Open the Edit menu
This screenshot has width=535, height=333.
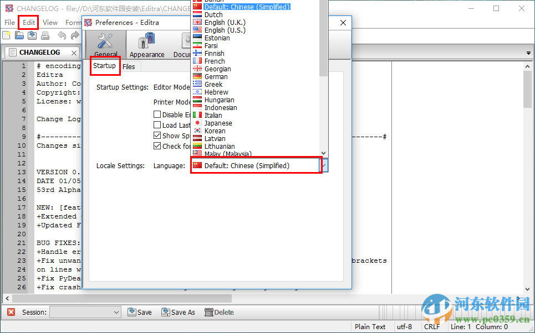click(x=29, y=23)
